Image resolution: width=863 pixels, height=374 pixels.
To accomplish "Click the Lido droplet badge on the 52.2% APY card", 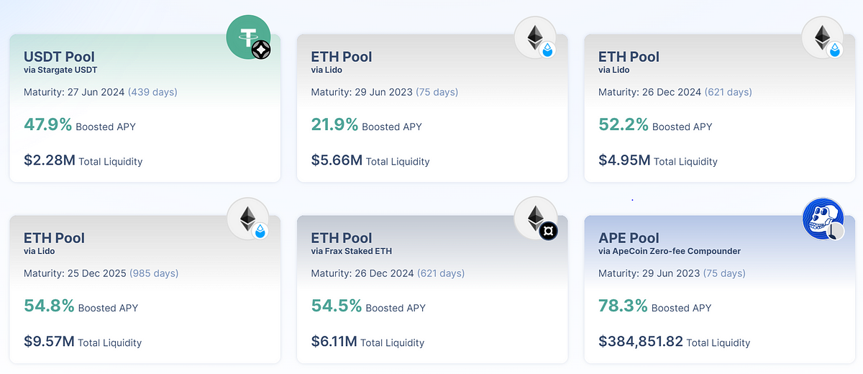I will pos(835,50).
